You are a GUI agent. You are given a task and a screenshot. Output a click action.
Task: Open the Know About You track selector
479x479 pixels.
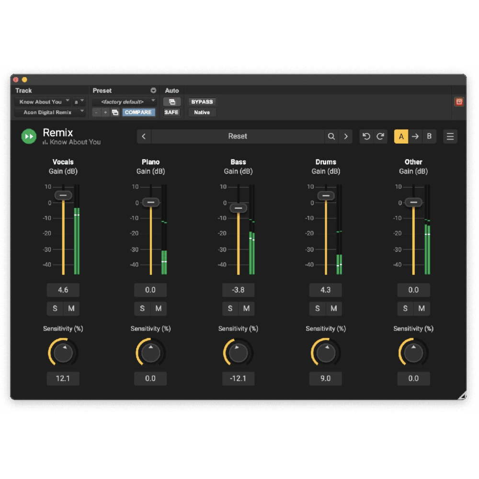[x=43, y=102]
